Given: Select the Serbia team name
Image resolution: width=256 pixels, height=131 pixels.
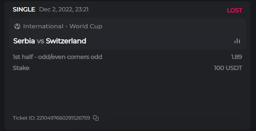Looking at the screenshot, I should pos(24,41).
